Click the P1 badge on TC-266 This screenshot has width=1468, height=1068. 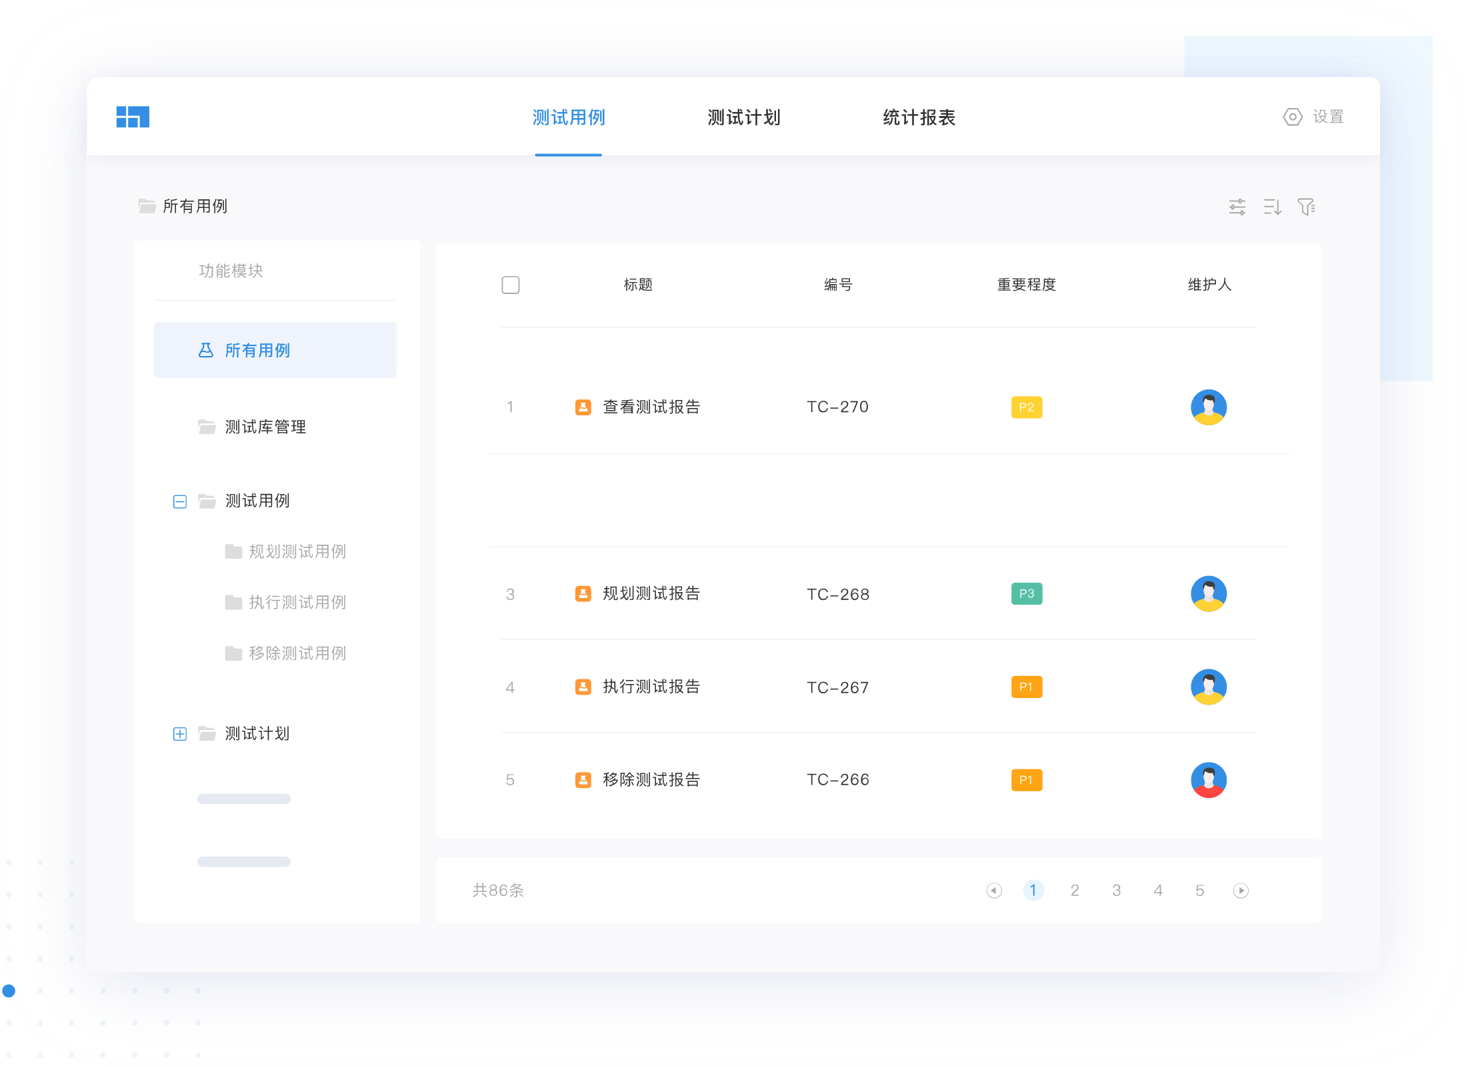[1027, 780]
